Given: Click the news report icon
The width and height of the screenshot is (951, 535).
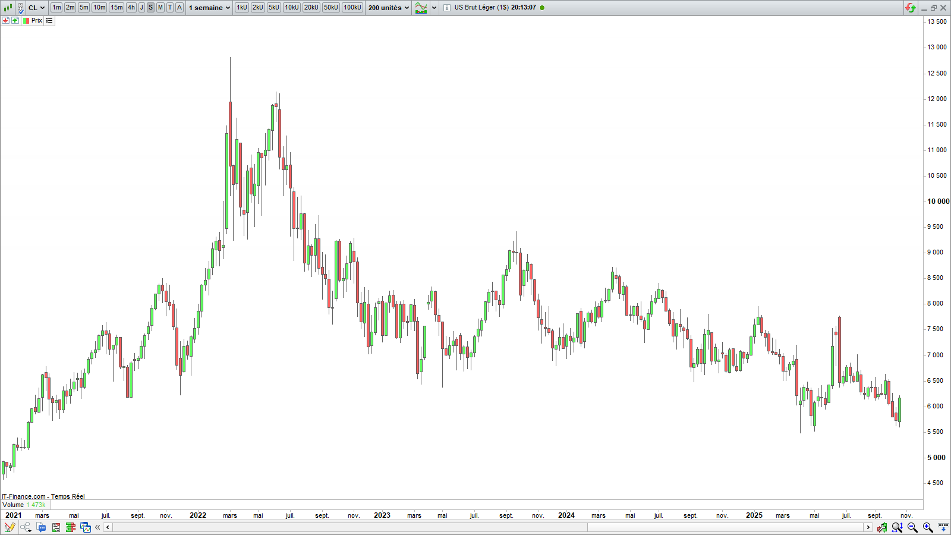Looking at the screenshot, I should [x=56, y=527].
